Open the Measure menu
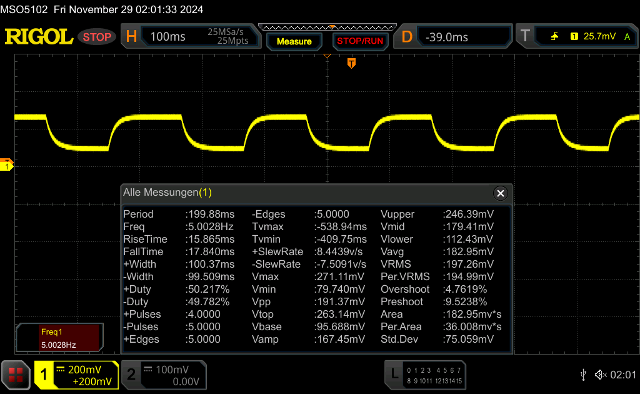This screenshot has width=640, height=394. pyautogui.click(x=294, y=41)
